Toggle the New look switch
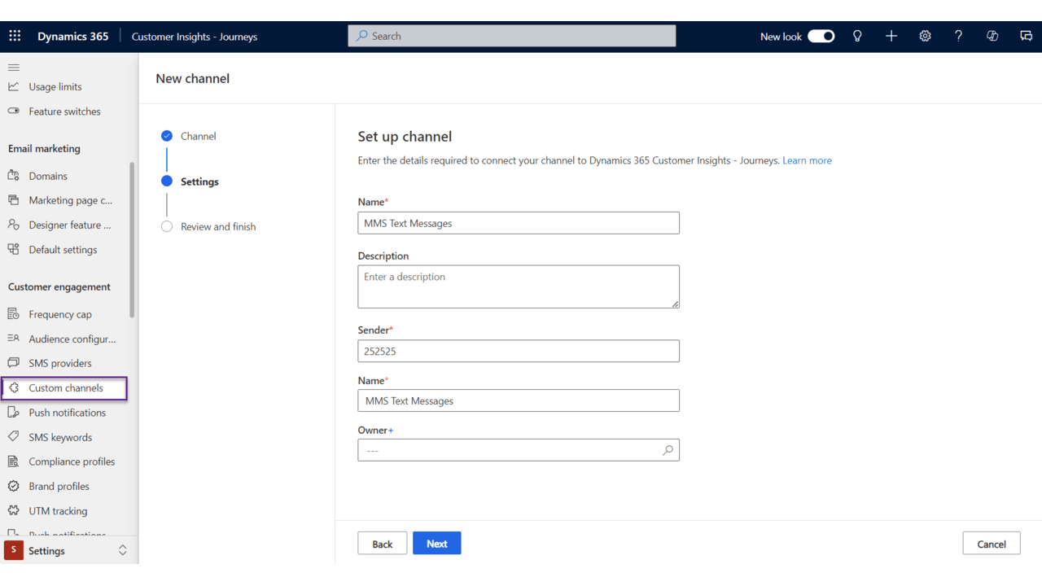 [821, 36]
